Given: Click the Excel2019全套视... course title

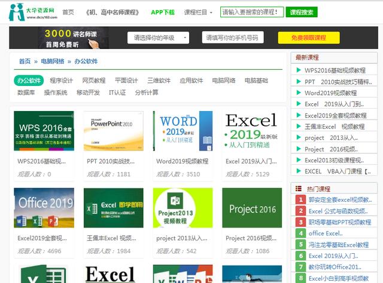Looking at the screenshot, I should 42,238.
